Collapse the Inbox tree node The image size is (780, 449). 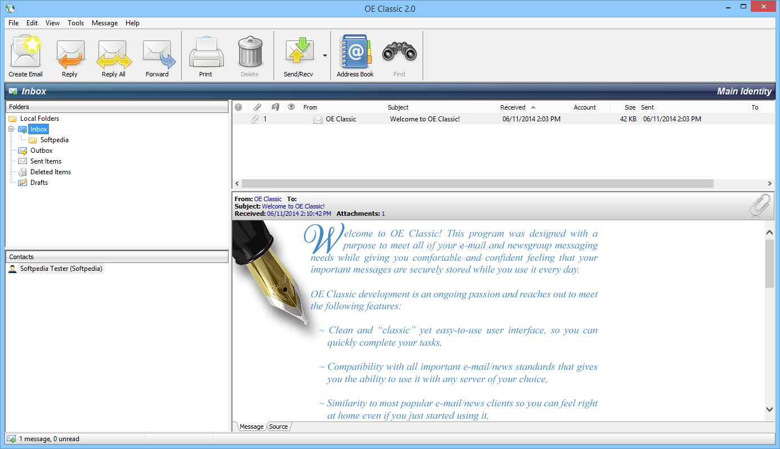(x=11, y=129)
